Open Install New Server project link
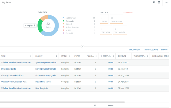171x108 pixels. pos(43,82)
